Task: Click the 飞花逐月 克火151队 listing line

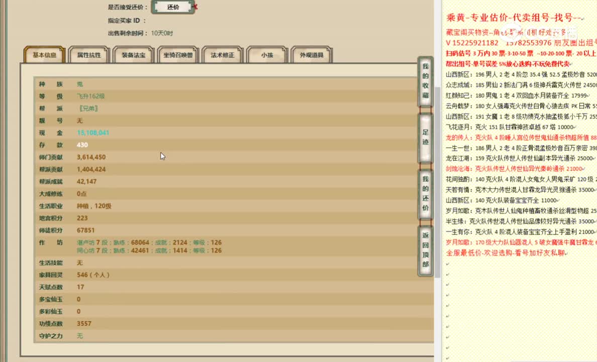Action: coord(511,127)
